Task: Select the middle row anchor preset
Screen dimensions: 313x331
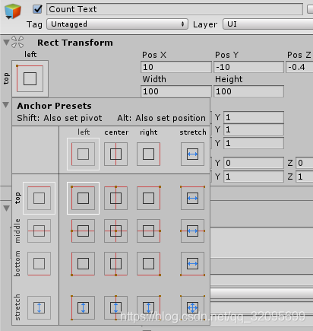Action: point(39,231)
